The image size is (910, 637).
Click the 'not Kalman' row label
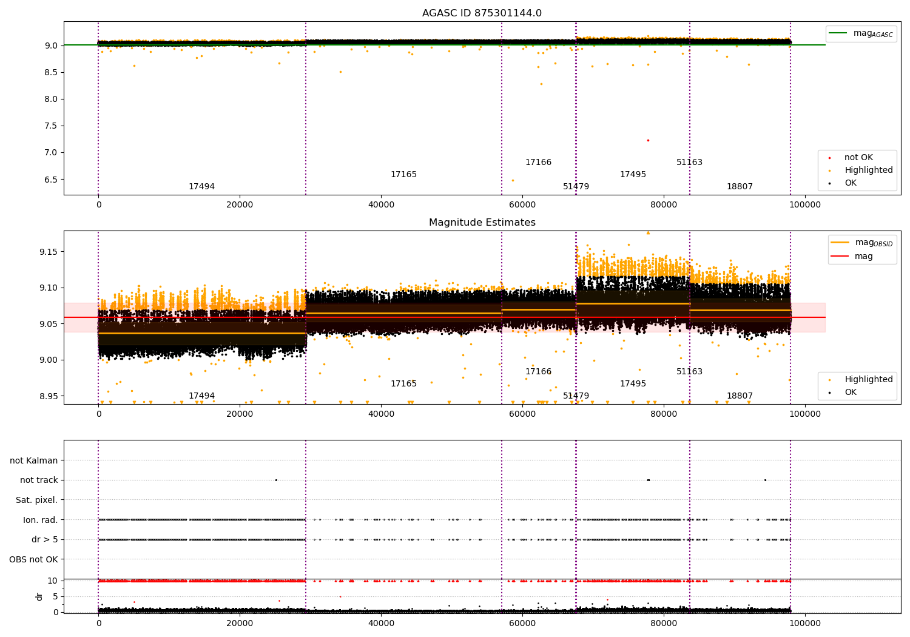(x=34, y=461)
